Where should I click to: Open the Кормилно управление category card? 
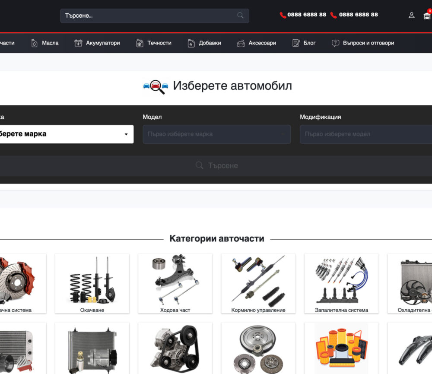[x=258, y=283]
